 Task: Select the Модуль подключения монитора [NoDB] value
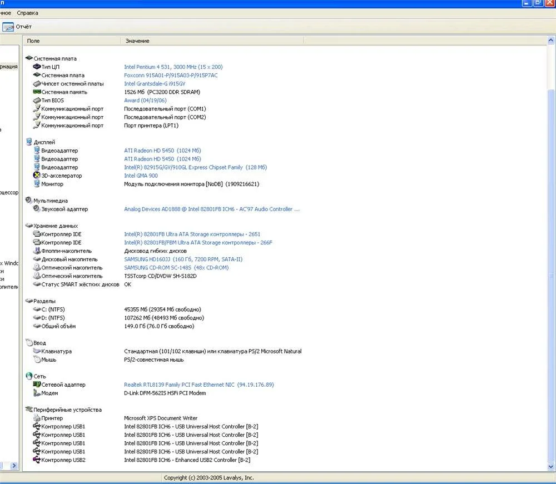pos(191,184)
